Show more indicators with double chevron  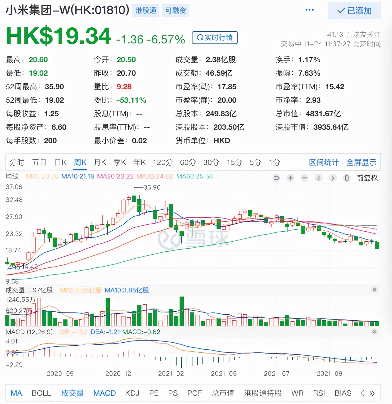[x=372, y=393]
